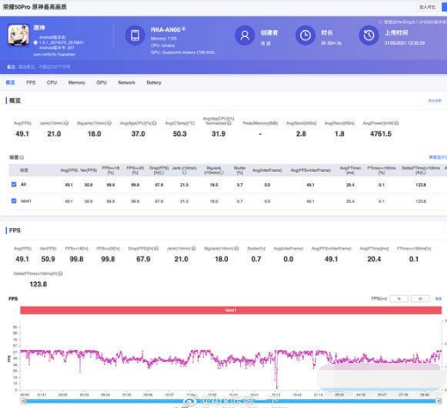Click FPS section value 20.4
This screenshot has height=408, width=447.
coord(374,259)
